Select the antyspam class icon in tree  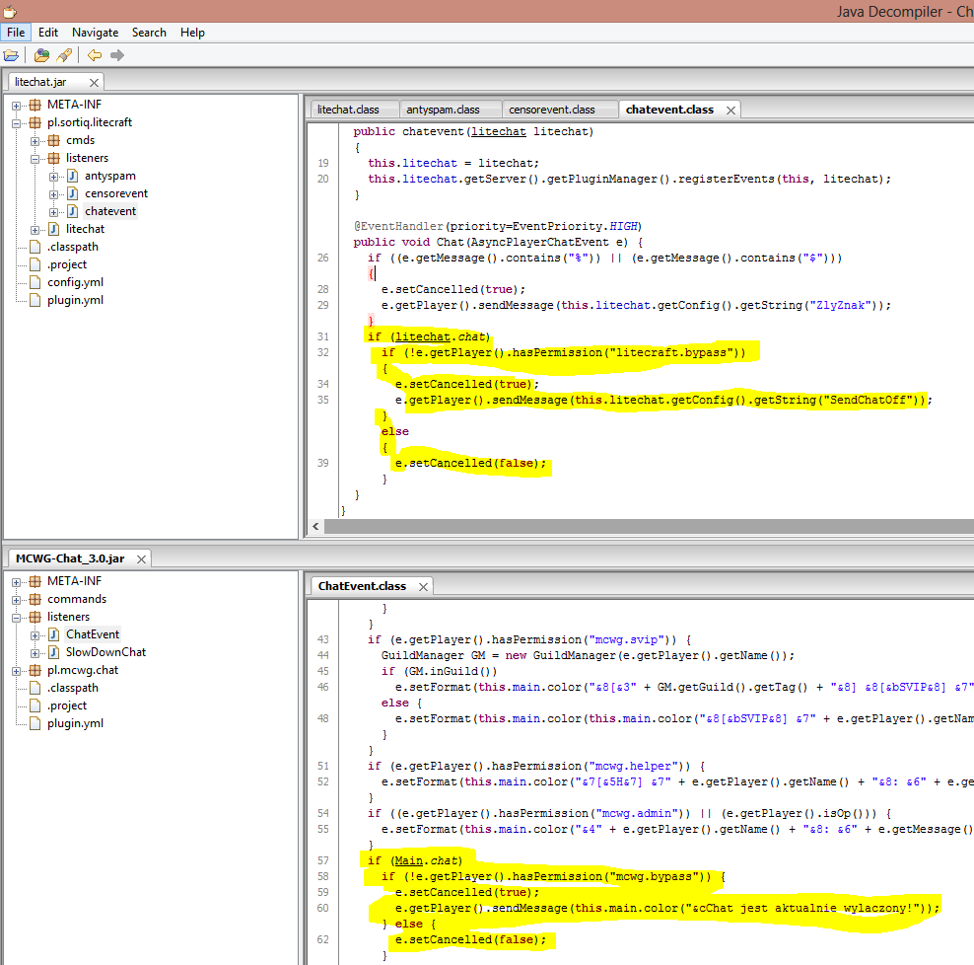pyautogui.click(x=72, y=176)
